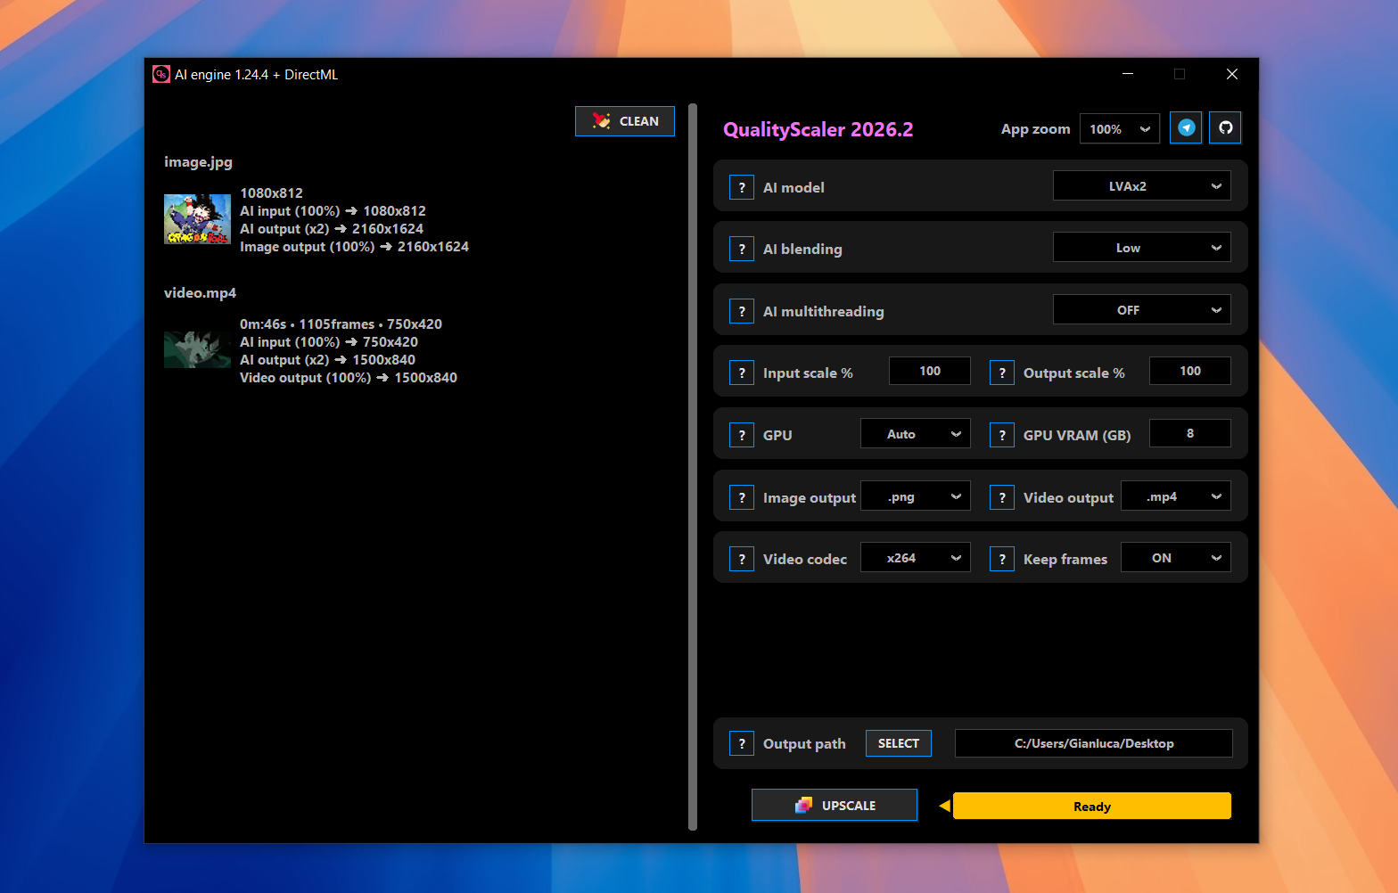Open the AI blending Low dropdown
Image resolution: width=1398 pixels, height=893 pixels.
point(1141,248)
